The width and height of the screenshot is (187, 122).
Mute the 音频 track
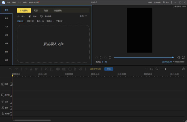[x=11, y=107]
